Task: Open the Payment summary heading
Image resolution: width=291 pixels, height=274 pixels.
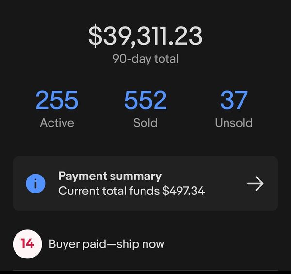Action: click(110, 176)
